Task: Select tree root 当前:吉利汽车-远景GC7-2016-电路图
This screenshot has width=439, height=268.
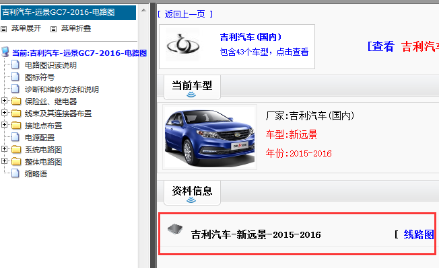Action: tap(79, 53)
